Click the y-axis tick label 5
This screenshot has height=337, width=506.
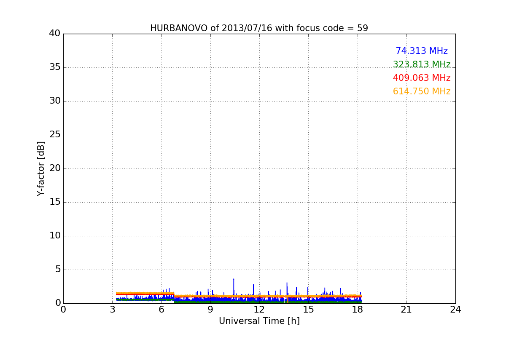(57, 270)
